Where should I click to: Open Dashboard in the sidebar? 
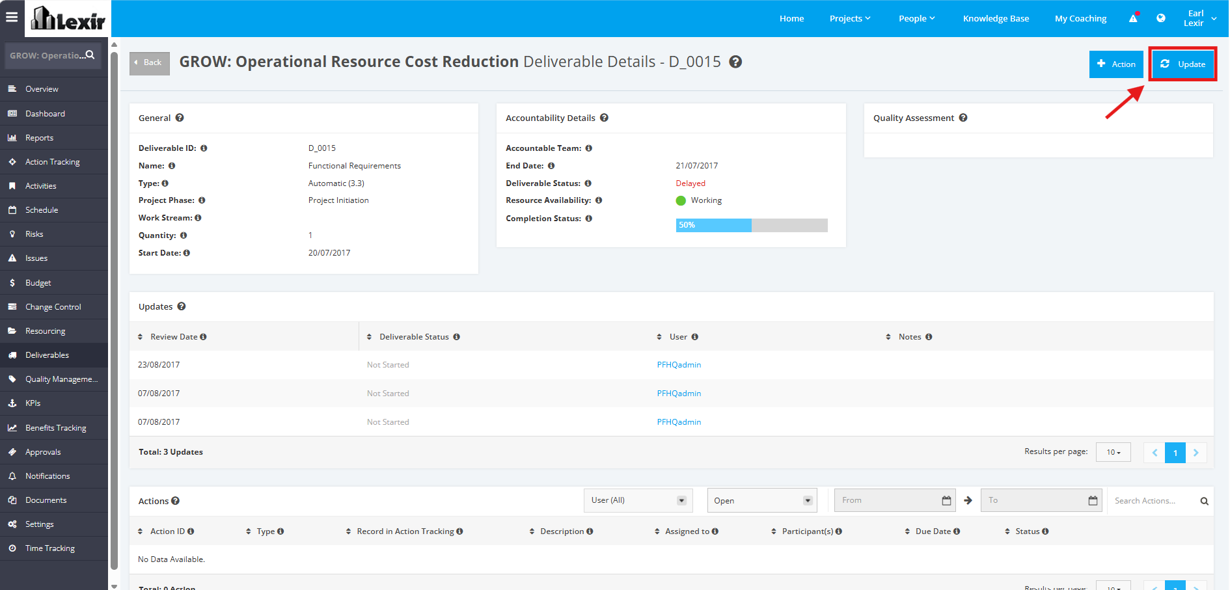(54, 113)
